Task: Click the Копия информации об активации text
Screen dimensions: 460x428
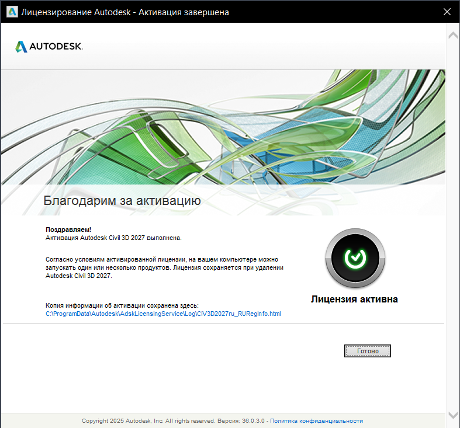Action: coord(122,305)
